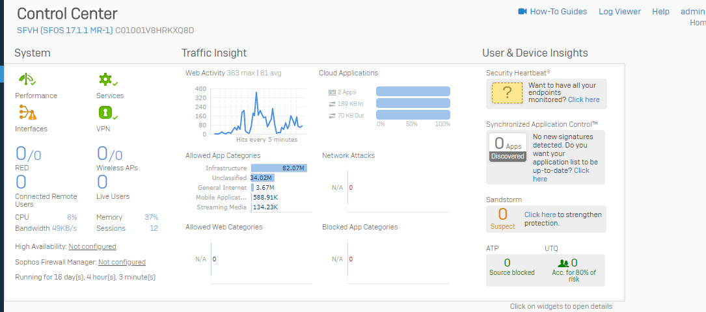Open the Sandstorm 0 Suspect count
This screenshot has width=706, height=312.
click(502, 218)
